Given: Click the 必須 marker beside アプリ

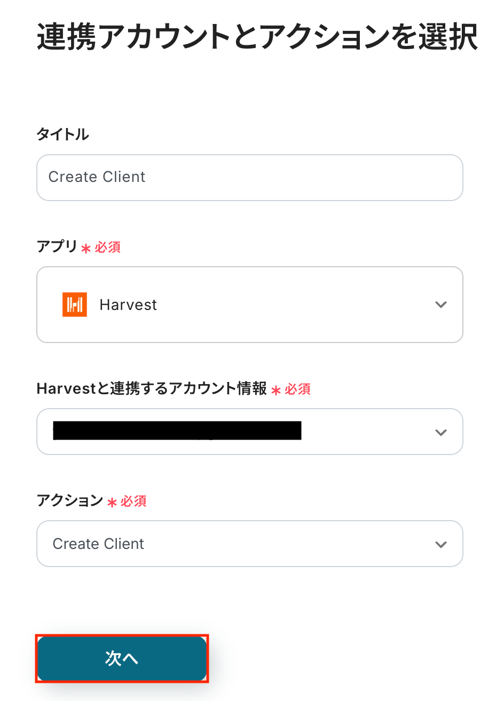Looking at the screenshot, I should (108, 247).
